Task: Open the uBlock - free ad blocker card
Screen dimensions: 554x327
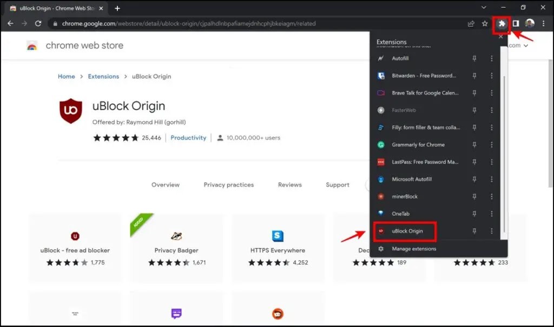Action: pos(75,247)
